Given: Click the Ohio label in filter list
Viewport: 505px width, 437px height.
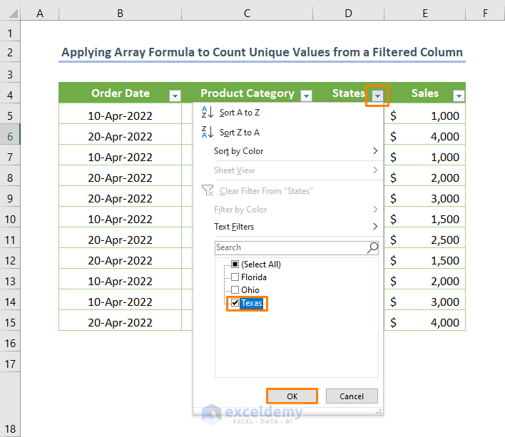Looking at the screenshot, I should pyautogui.click(x=250, y=290).
